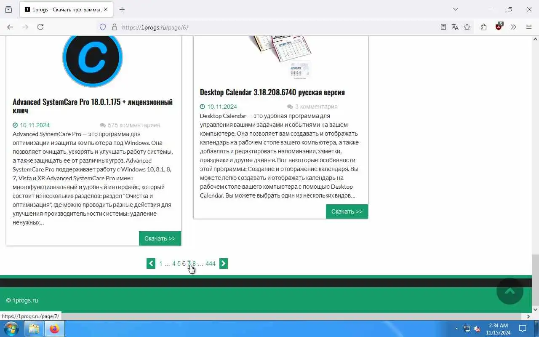Click the muted volume tray icon

478,329
